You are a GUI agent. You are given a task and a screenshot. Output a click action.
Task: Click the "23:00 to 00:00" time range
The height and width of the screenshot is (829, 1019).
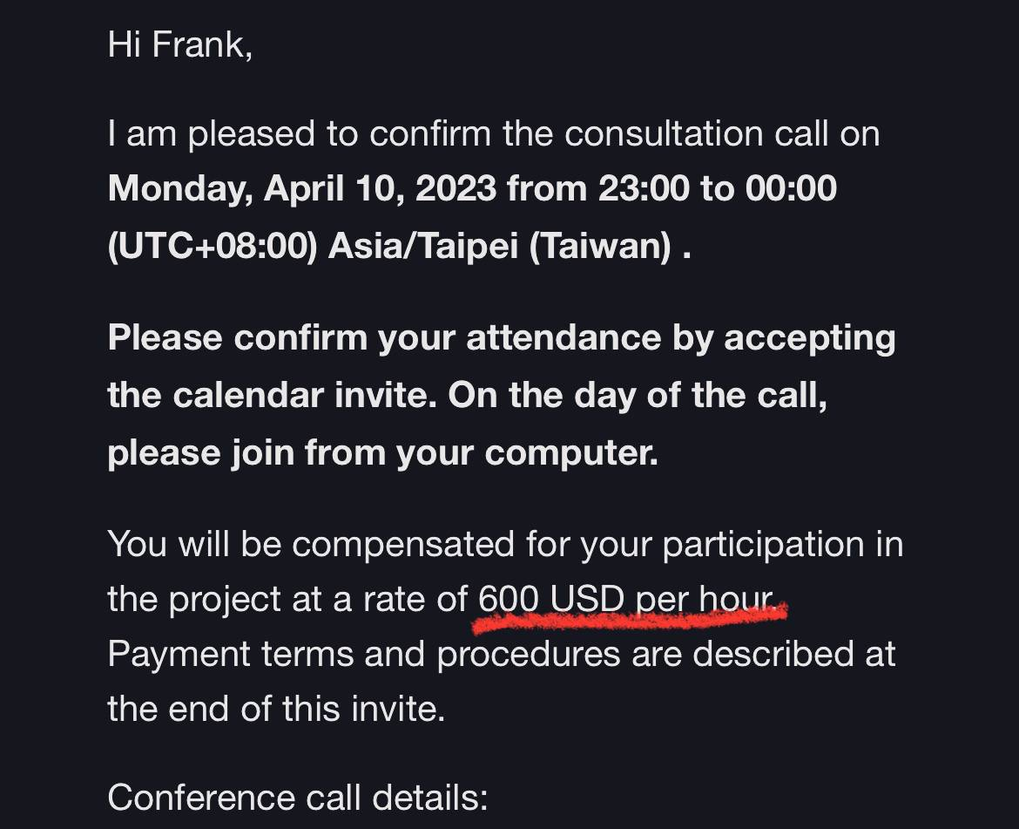pos(718,188)
